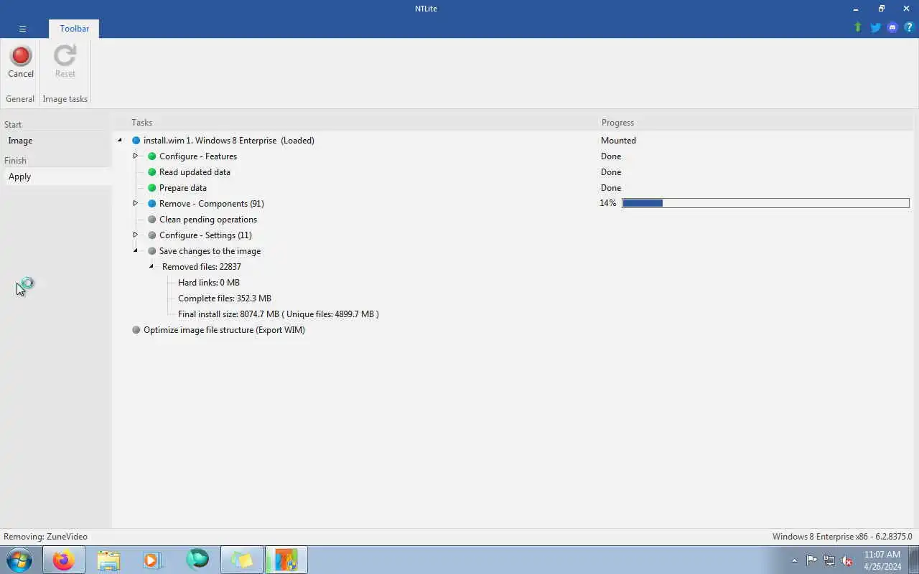Click the 14% percentage label

pyautogui.click(x=608, y=204)
